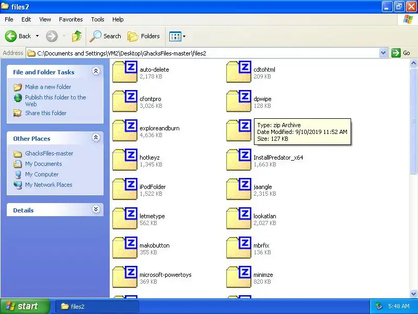Click the InstallPredator_x64 file name
Screen dimensions: 418x314
[278, 158]
